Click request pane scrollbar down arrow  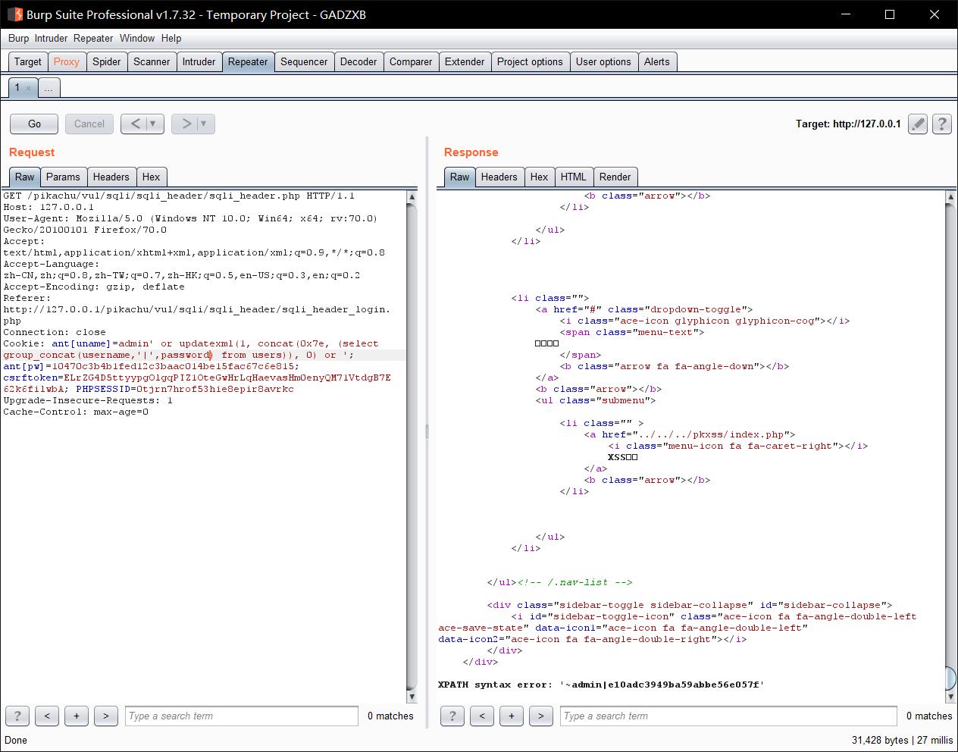[412, 697]
